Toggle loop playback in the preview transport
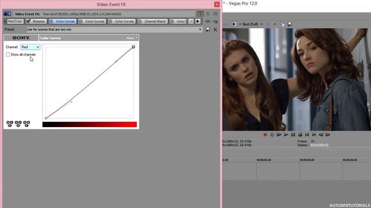This screenshot has height=208, width=371. (272, 135)
